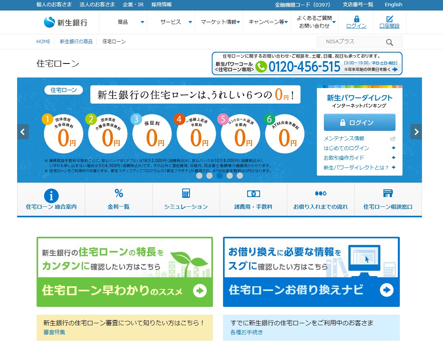Click the green phone icon beside 0120-456-515

point(261,67)
